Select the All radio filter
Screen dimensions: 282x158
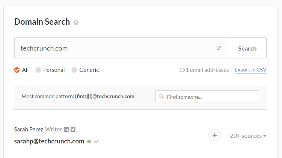pyautogui.click(x=17, y=70)
